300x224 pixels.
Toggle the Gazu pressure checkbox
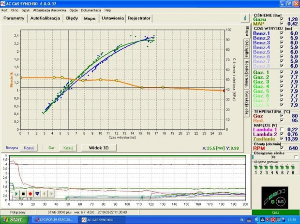[282, 18]
